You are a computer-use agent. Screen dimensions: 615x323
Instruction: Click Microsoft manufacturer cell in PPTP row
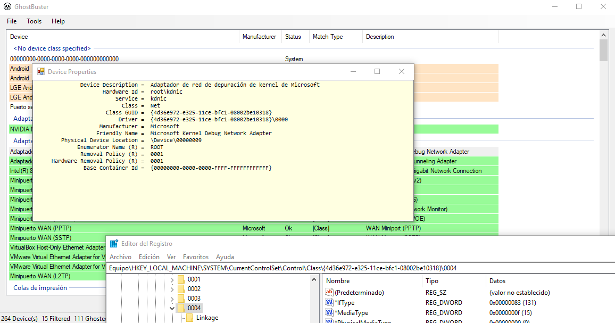pyautogui.click(x=254, y=228)
